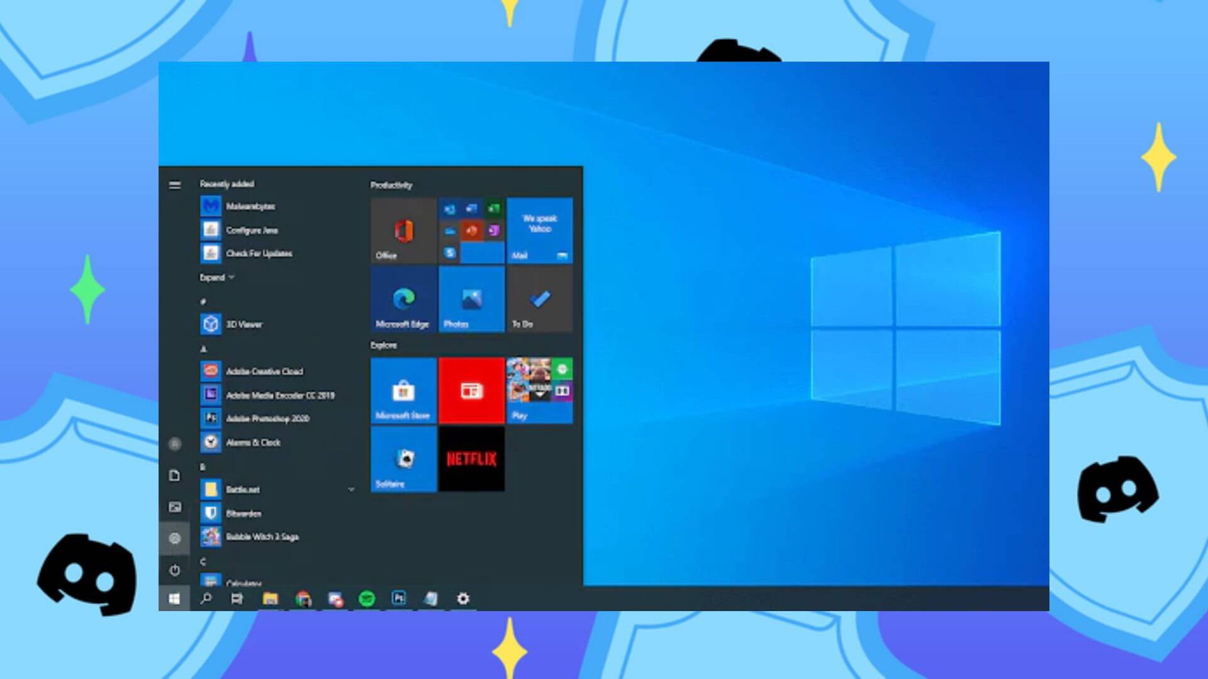Open Documents from Start menu rail
This screenshot has height=679, width=1208.
(x=175, y=475)
